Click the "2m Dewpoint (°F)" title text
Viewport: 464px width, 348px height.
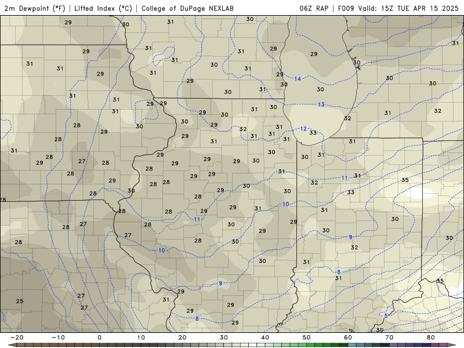[x=35, y=8]
